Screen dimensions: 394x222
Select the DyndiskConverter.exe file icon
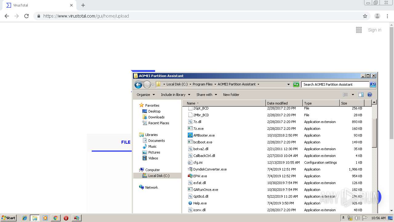coord(190,169)
